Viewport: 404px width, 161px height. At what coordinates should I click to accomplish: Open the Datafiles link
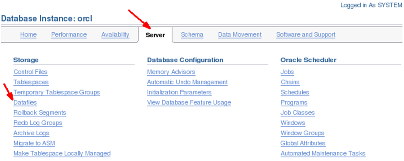click(25, 102)
